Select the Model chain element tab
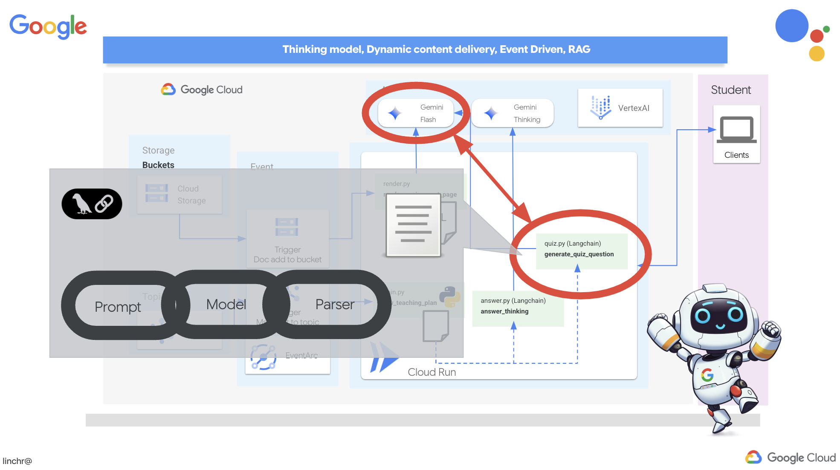Image resolution: width=840 pixels, height=470 pixels. click(x=224, y=305)
